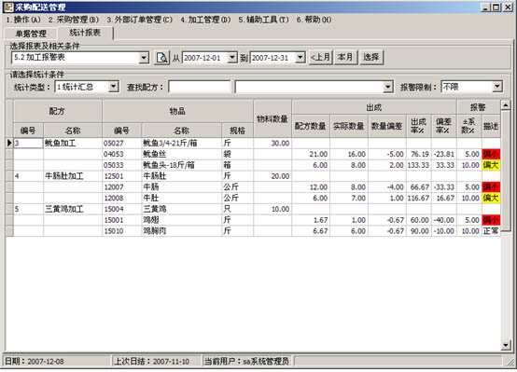Viewport: 517px width, 372px height.
Task: Expand the 报警限制 dropdown
Action: coord(497,87)
